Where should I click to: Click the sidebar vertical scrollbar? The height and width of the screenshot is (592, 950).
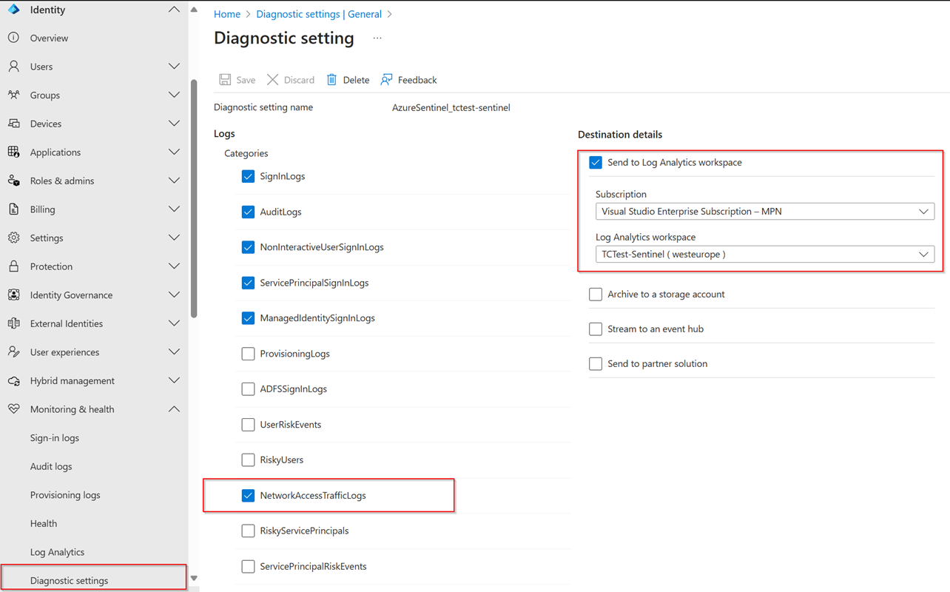click(x=194, y=200)
